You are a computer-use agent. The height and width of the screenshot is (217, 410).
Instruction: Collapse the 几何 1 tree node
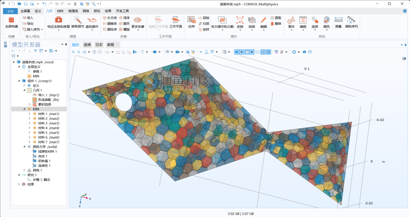[x=24, y=90]
